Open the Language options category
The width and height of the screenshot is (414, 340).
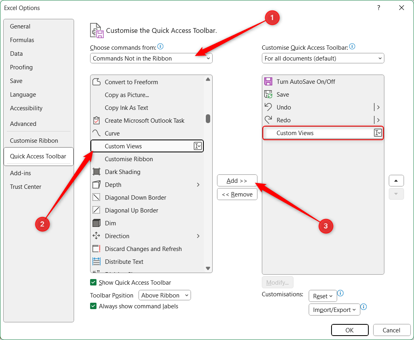[38, 95]
